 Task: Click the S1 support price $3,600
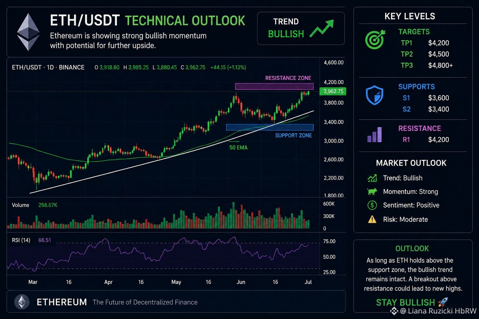[439, 98]
